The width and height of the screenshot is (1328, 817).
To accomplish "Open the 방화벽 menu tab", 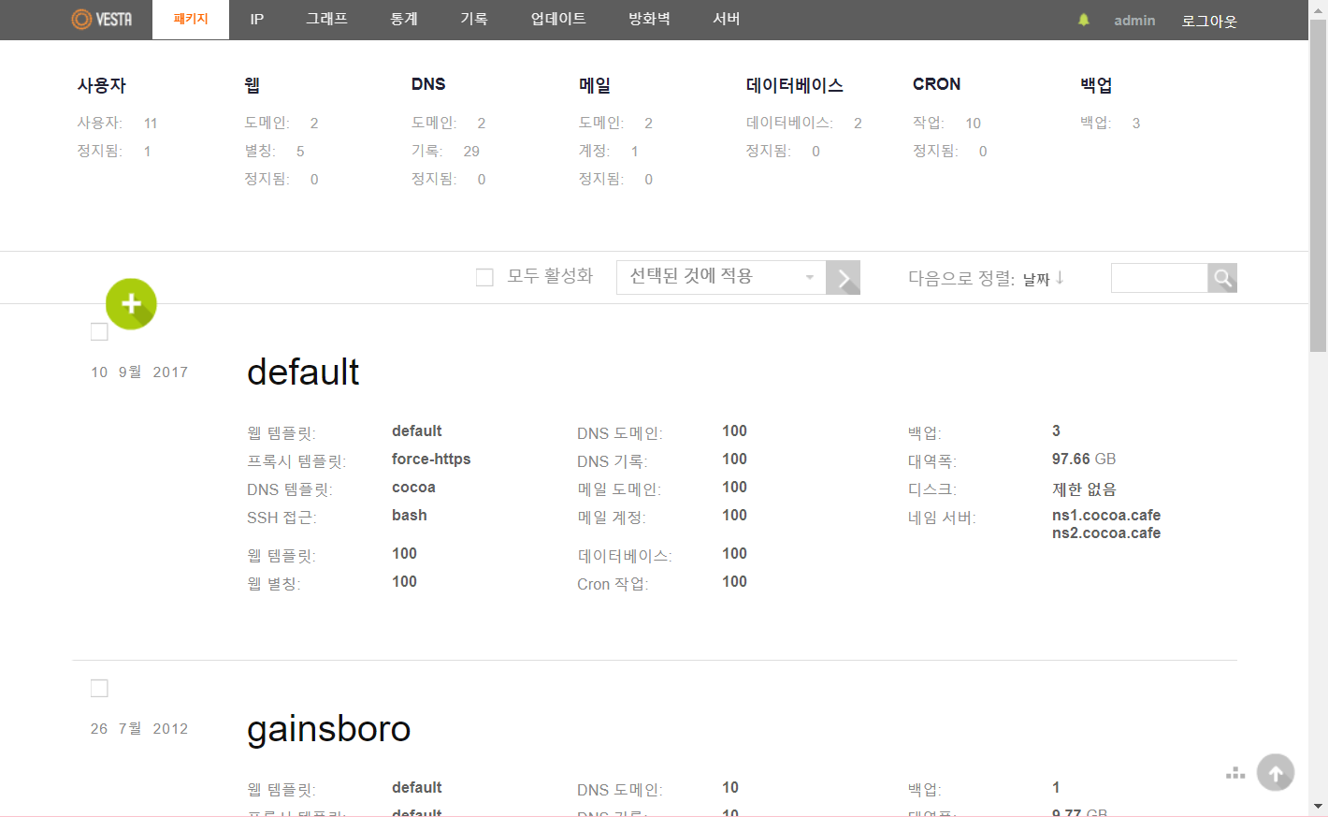I will (x=649, y=20).
